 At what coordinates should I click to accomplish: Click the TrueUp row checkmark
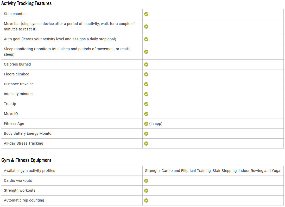tap(146, 104)
